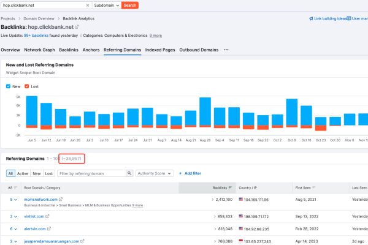Open the Subdomain scope dropdown

pos(107,5)
